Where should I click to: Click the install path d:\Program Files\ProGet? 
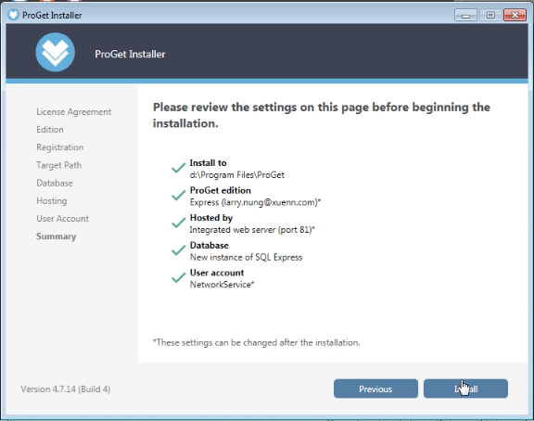point(237,174)
